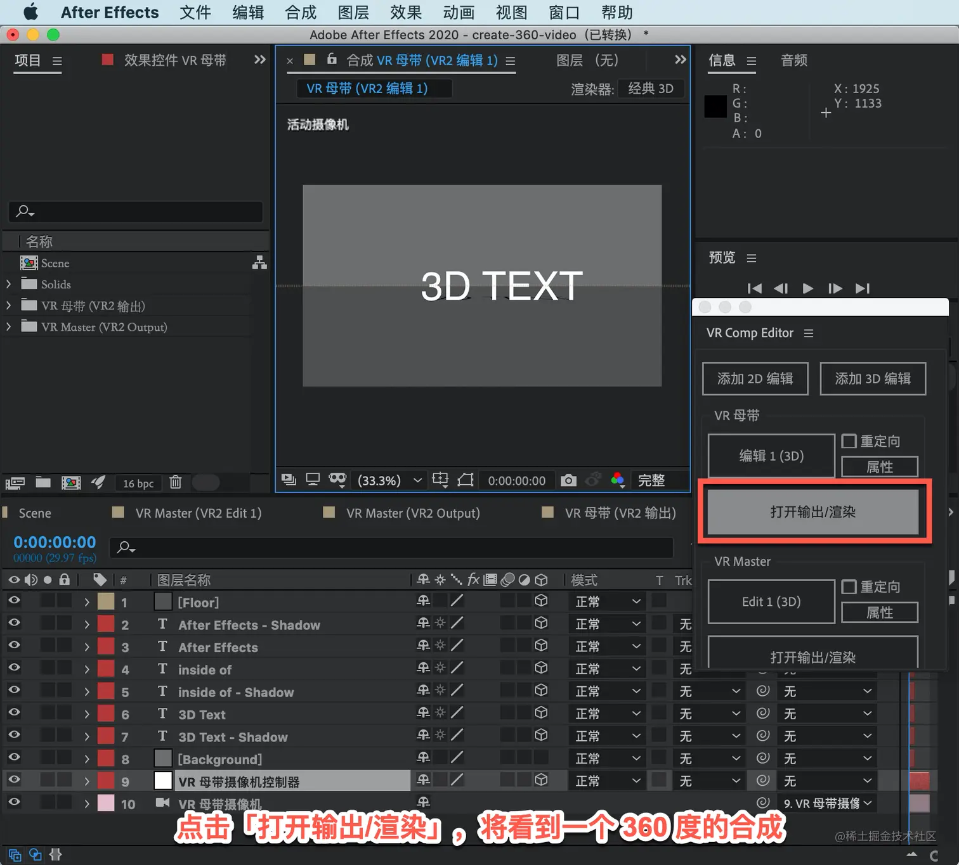Click the Interpret Footage icon in the project panel
Image resolution: width=959 pixels, height=865 pixels.
tap(15, 483)
